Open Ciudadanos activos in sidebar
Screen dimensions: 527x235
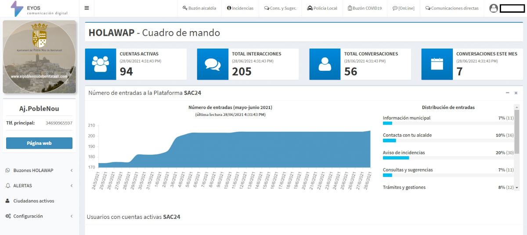click(x=33, y=201)
